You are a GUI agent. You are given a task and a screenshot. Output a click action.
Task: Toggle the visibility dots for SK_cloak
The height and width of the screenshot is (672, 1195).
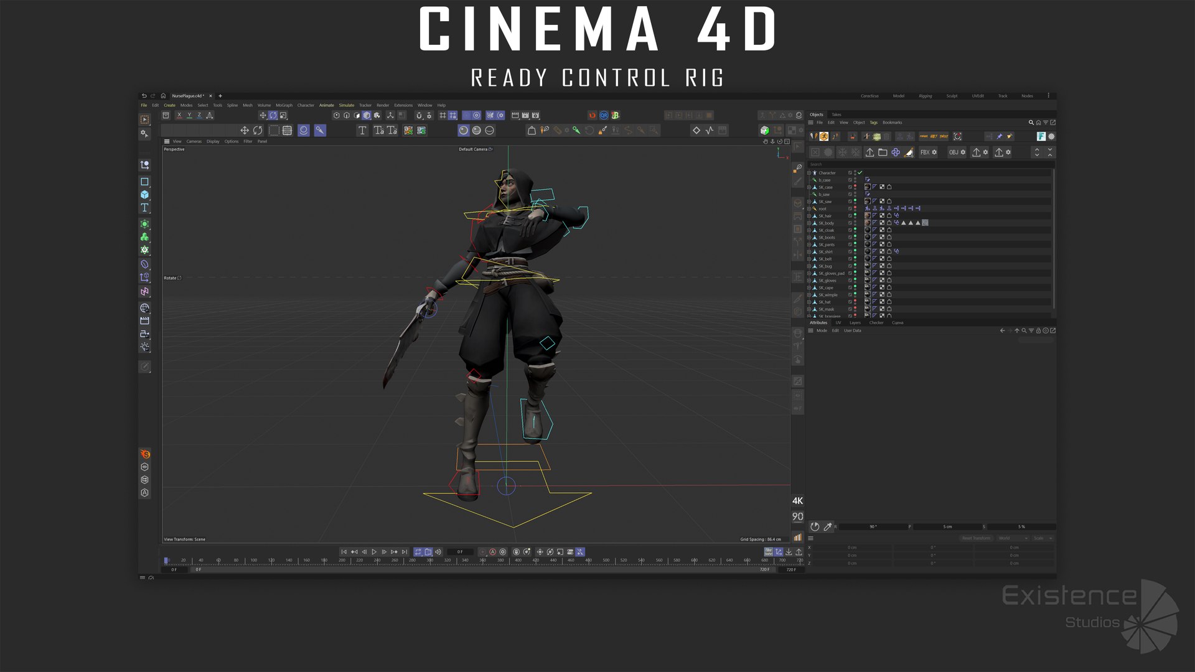click(x=855, y=230)
